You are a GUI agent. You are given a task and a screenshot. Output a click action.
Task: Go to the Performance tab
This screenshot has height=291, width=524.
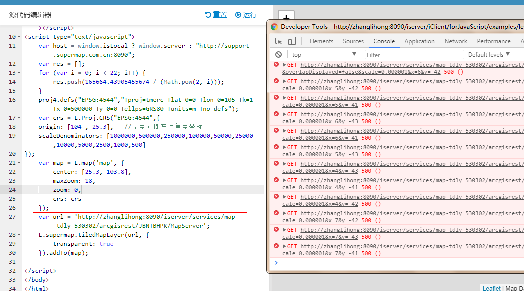(x=494, y=41)
